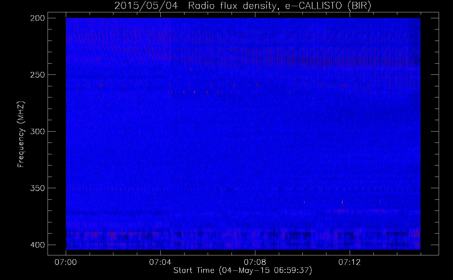Click the 07:12 time tick label
The image size is (453, 280).
[x=350, y=262]
